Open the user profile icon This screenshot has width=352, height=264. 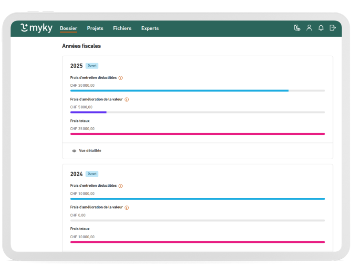click(309, 28)
